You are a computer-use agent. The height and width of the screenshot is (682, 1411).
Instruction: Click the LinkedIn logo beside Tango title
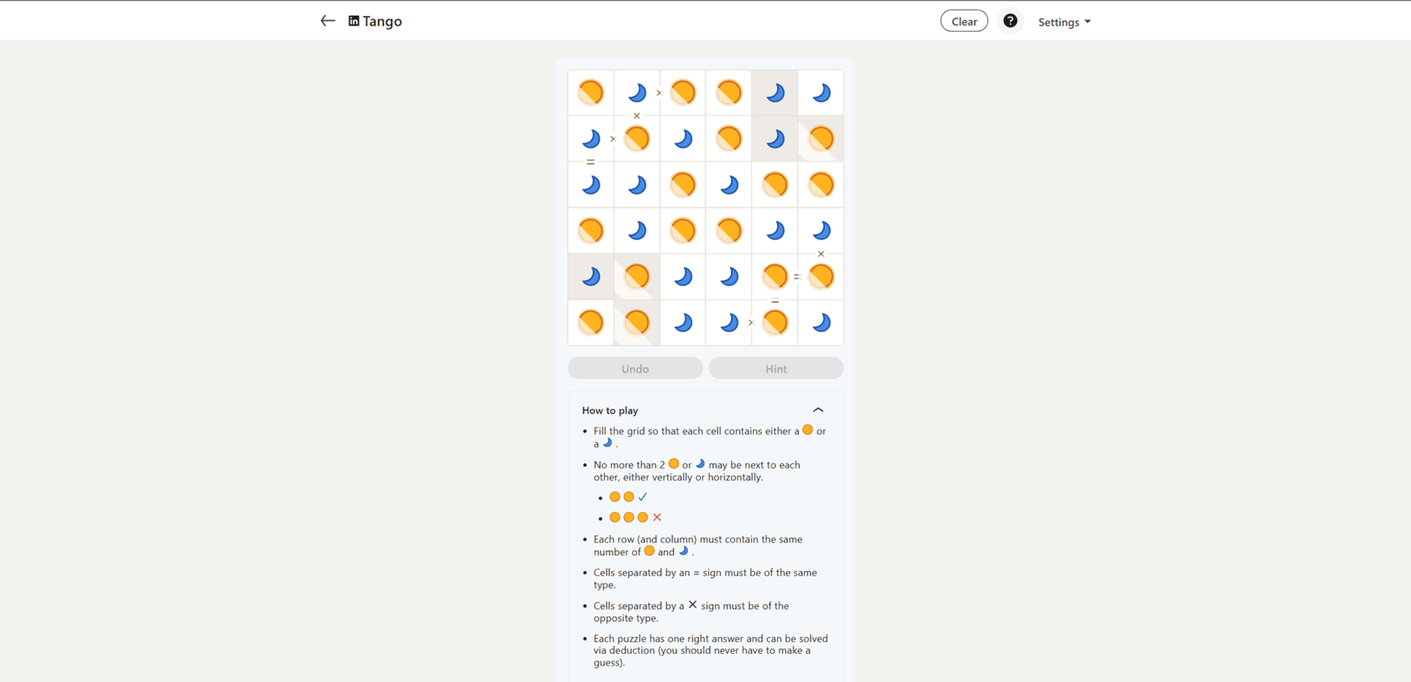[354, 21]
